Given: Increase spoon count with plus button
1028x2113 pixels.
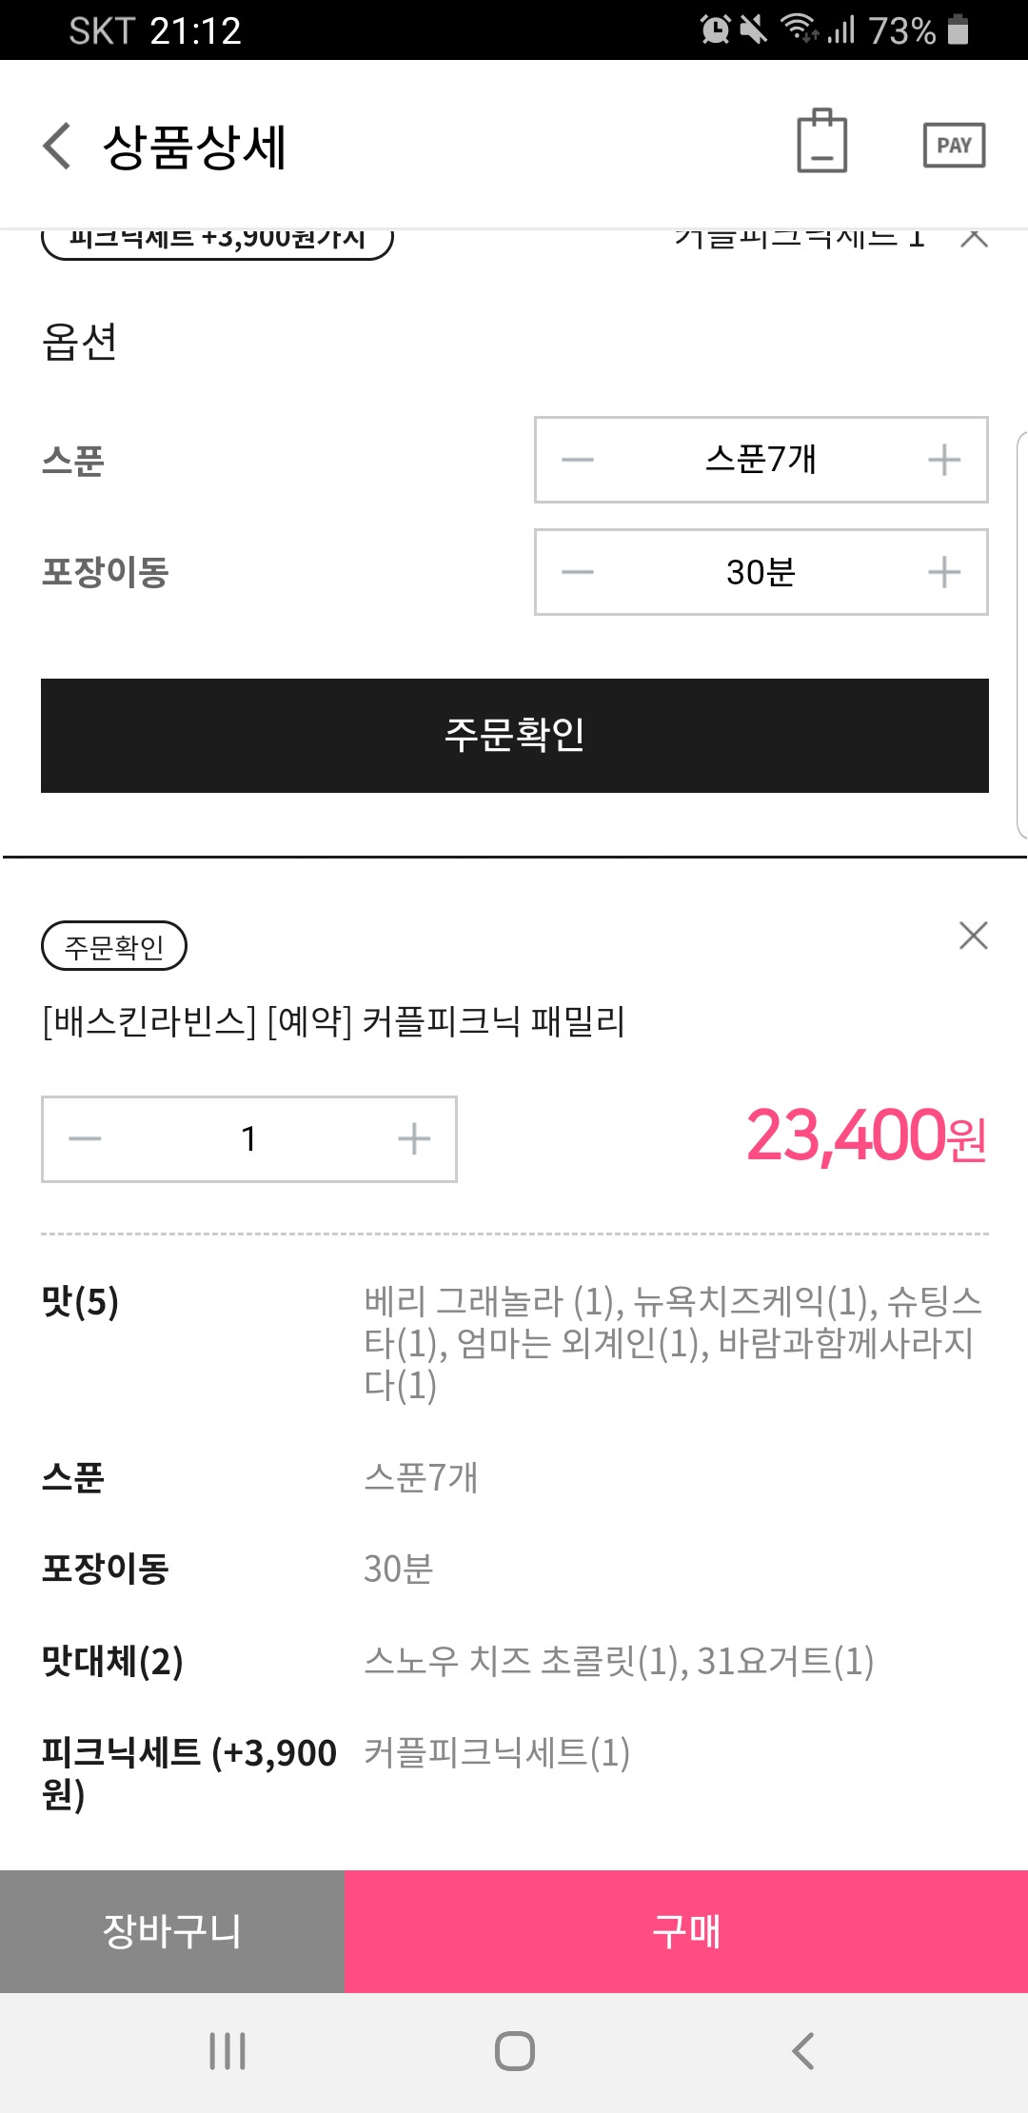Looking at the screenshot, I should click(944, 460).
